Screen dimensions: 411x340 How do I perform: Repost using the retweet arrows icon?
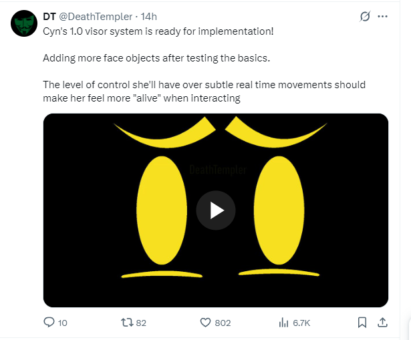tap(127, 323)
